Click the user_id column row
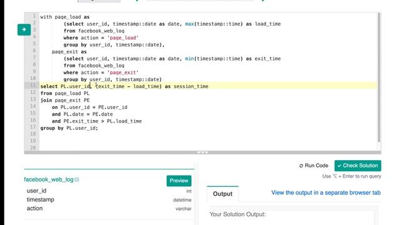 click(109, 191)
